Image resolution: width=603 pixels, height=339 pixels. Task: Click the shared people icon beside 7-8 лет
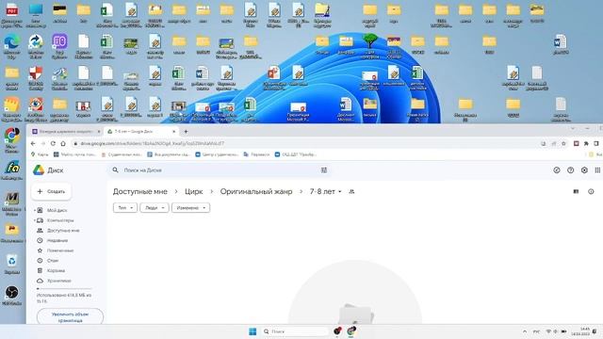(x=351, y=191)
